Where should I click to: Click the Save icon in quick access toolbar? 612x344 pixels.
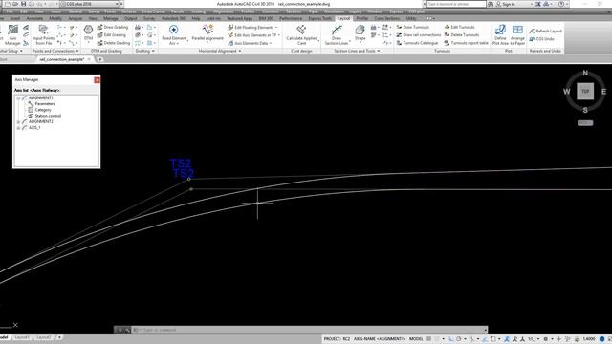pyautogui.click(x=23, y=4)
